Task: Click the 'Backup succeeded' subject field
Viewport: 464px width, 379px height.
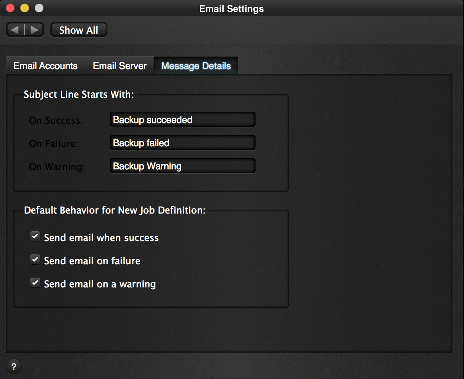Action: point(182,120)
